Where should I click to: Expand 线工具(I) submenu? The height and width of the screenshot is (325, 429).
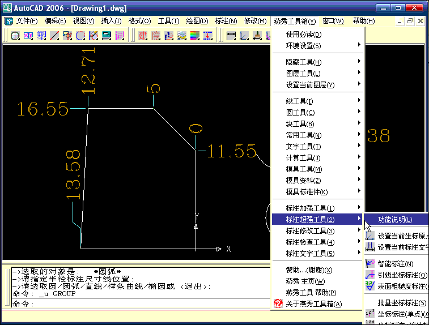coord(318,101)
